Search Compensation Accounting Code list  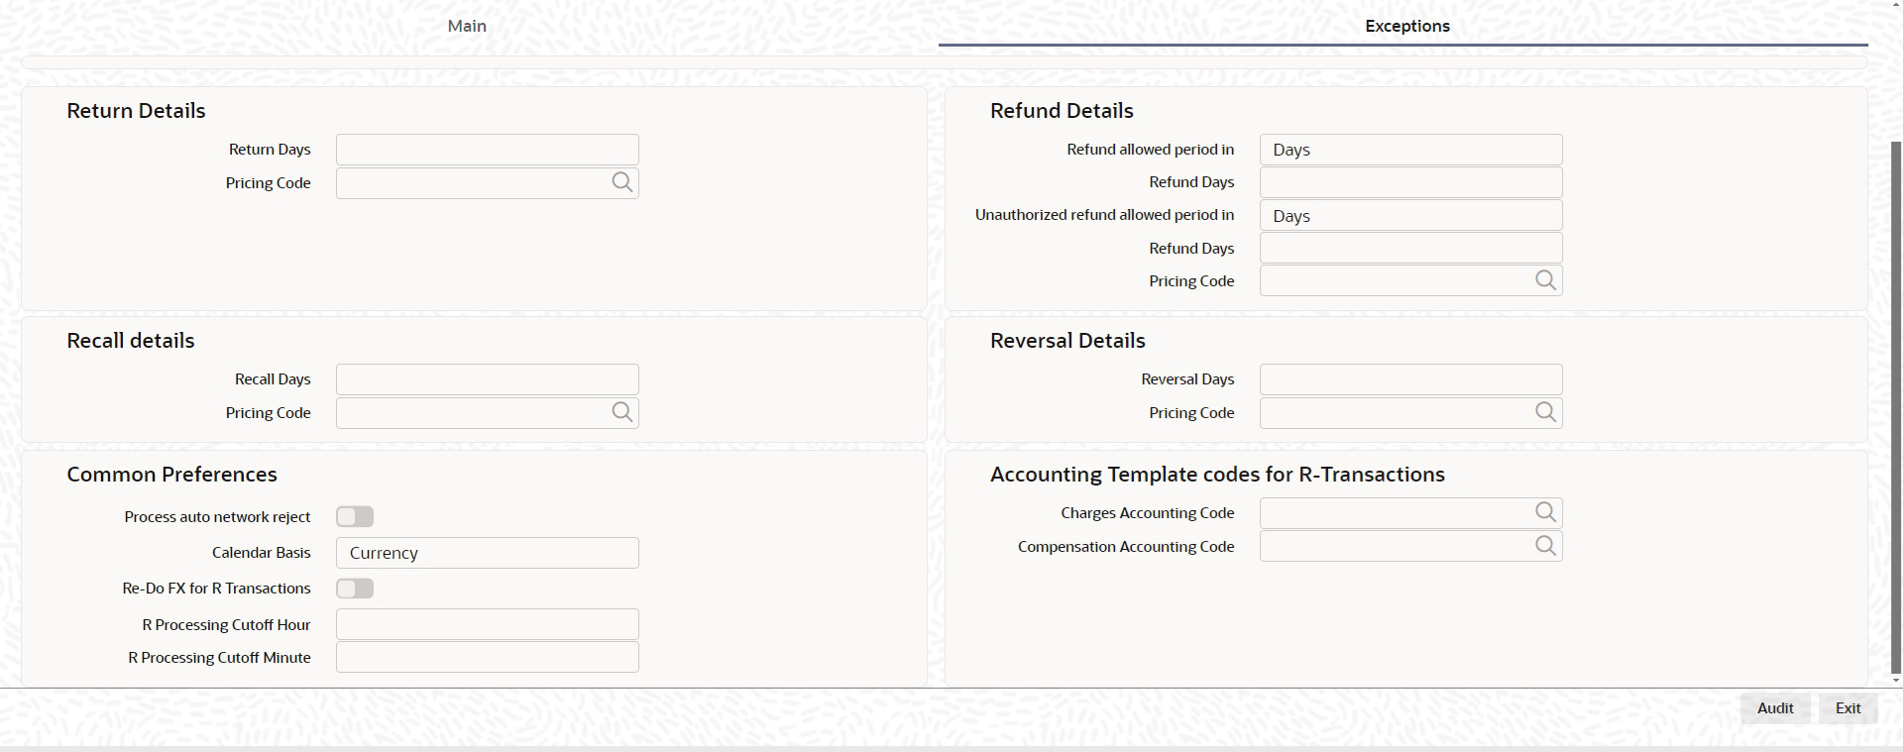point(1545,546)
